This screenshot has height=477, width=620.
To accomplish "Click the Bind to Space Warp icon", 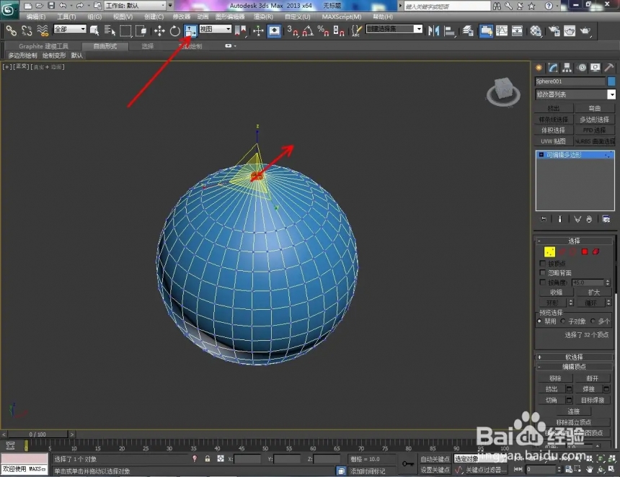I will click(x=43, y=30).
